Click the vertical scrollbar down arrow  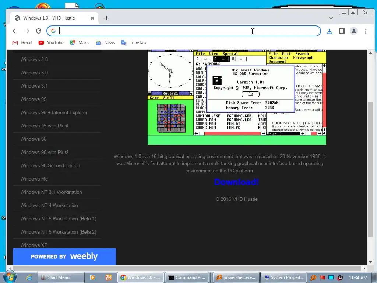pos(370,262)
